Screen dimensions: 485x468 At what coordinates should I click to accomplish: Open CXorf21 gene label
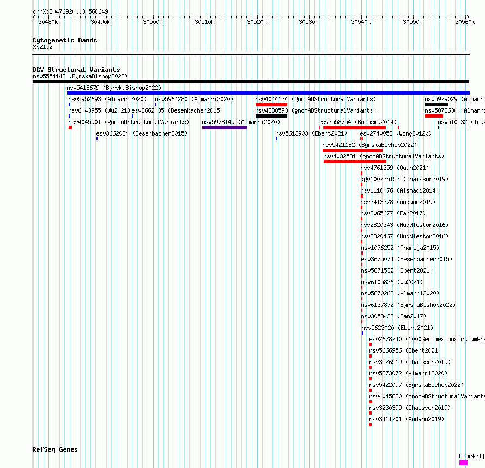[x=472, y=456]
